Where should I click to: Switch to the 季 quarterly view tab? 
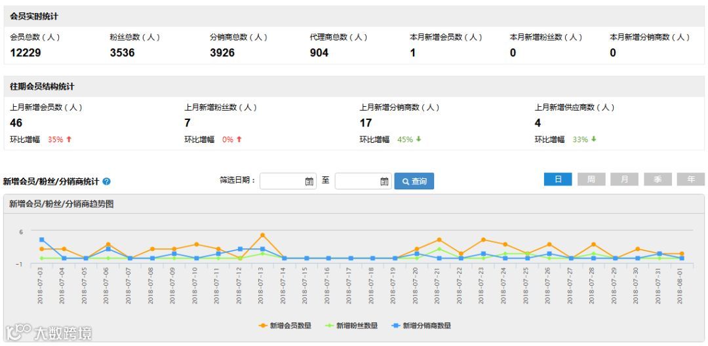pyautogui.click(x=658, y=179)
